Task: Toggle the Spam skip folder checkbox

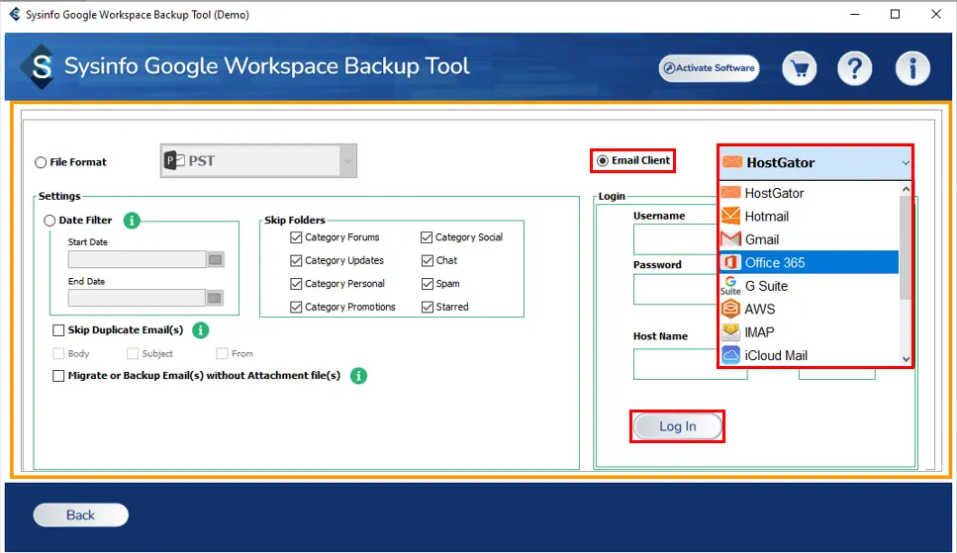Action: click(x=427, y=284)
